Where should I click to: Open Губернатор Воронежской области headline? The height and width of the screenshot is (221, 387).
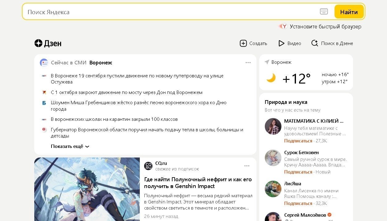(147, 133)
